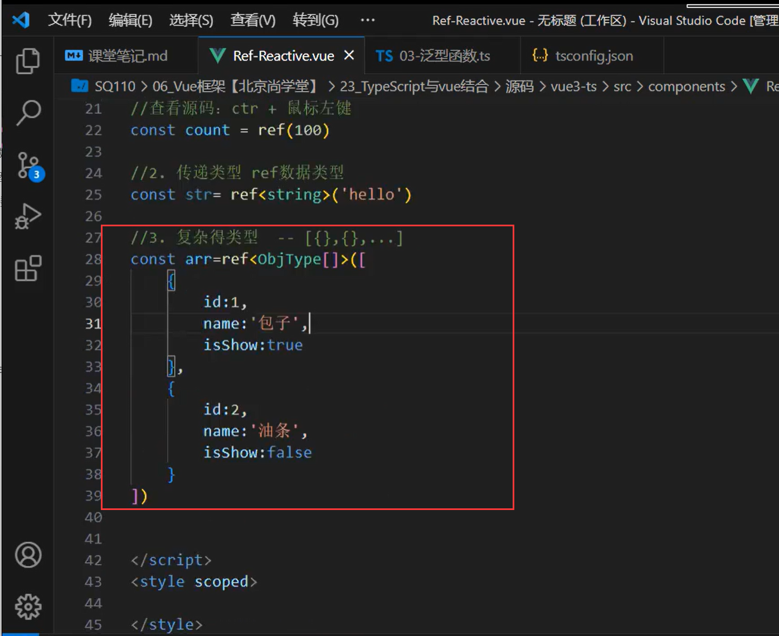Open the 查看(V) menu
The image size is (779, 636).
(253, 21)
